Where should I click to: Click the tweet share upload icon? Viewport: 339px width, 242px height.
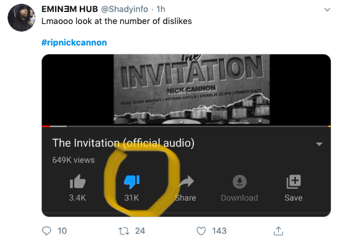(x=278, y=231)
